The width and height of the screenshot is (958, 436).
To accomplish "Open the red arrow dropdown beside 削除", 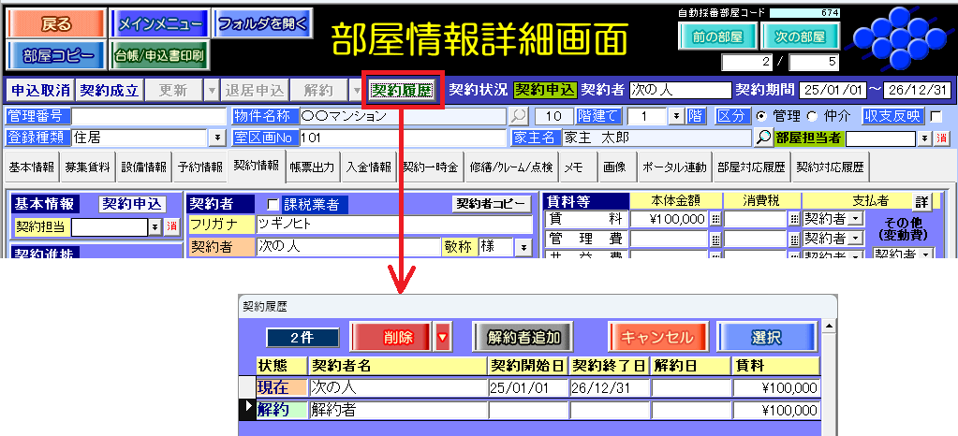I will 443,337.
